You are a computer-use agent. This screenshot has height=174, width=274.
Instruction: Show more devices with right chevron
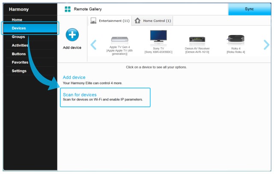pyautogui.click(x=266, y=45)
